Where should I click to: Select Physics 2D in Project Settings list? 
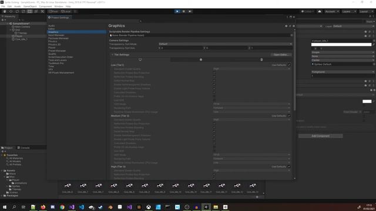55,45
